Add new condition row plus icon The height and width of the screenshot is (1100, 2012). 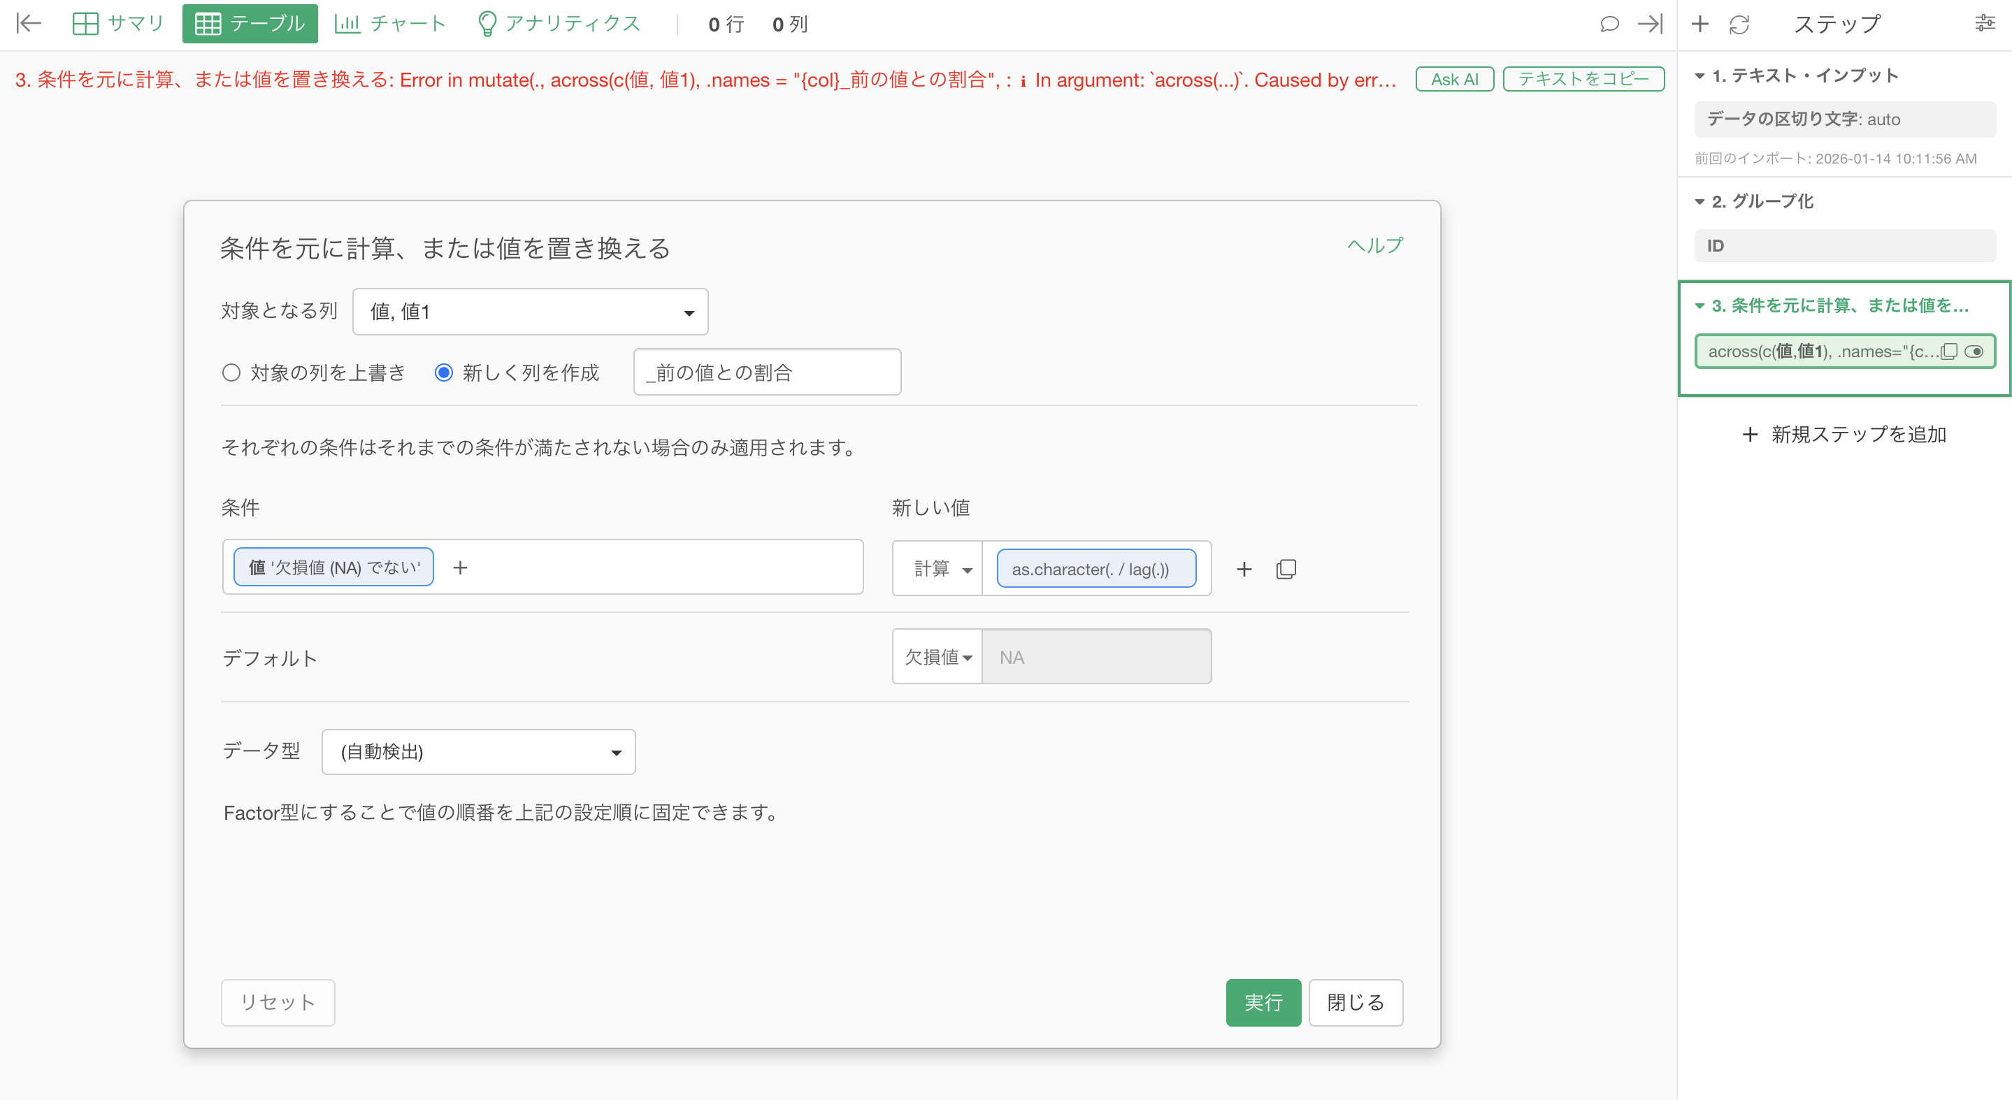pos(1244,569)
